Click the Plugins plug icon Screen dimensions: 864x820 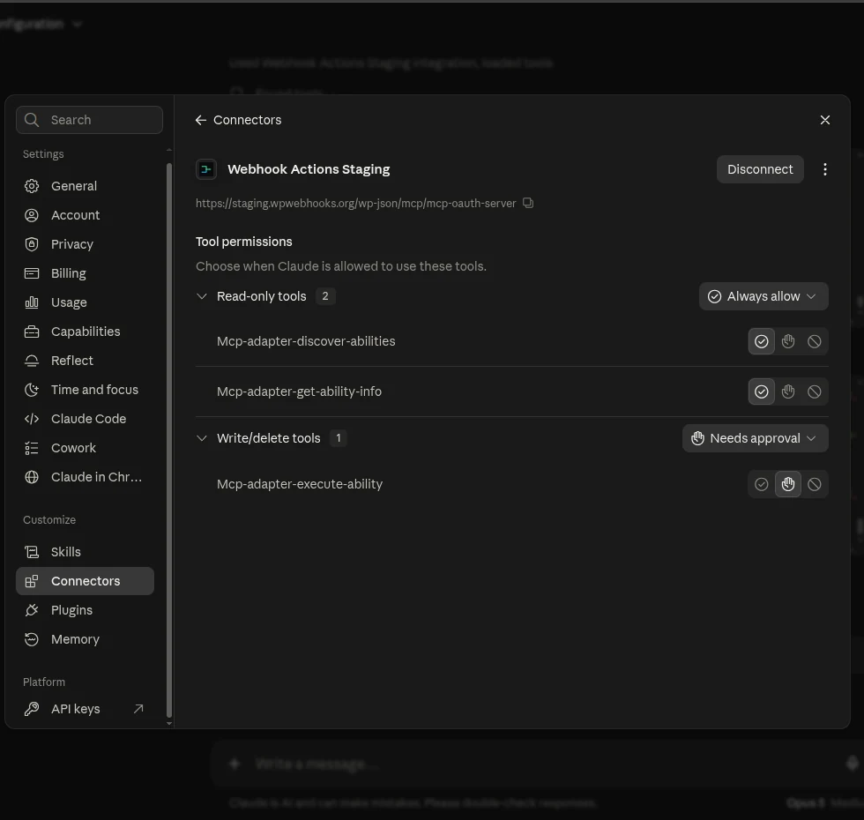[x=32, y=610]
